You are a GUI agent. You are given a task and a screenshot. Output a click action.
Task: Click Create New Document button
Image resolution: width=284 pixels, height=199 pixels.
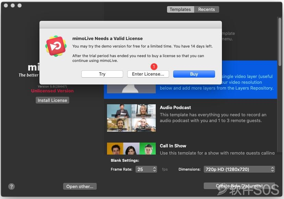coord(239,186)
